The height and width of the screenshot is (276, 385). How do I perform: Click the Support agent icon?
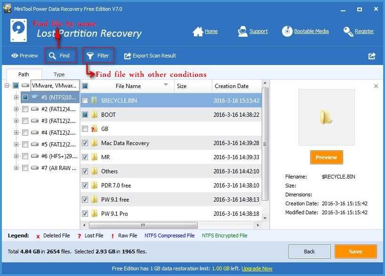pyautogui.click(x=242, y=32)
